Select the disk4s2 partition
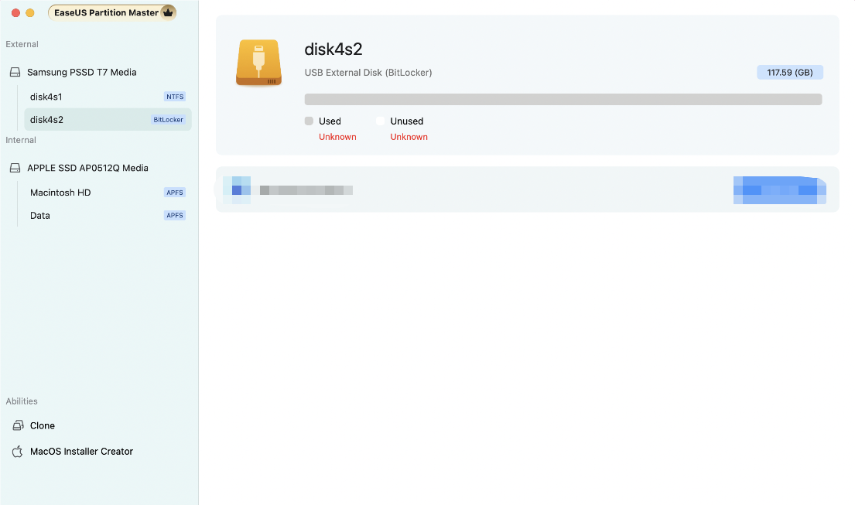This screenshot has height=505, width=855. (x=108, y=119)
